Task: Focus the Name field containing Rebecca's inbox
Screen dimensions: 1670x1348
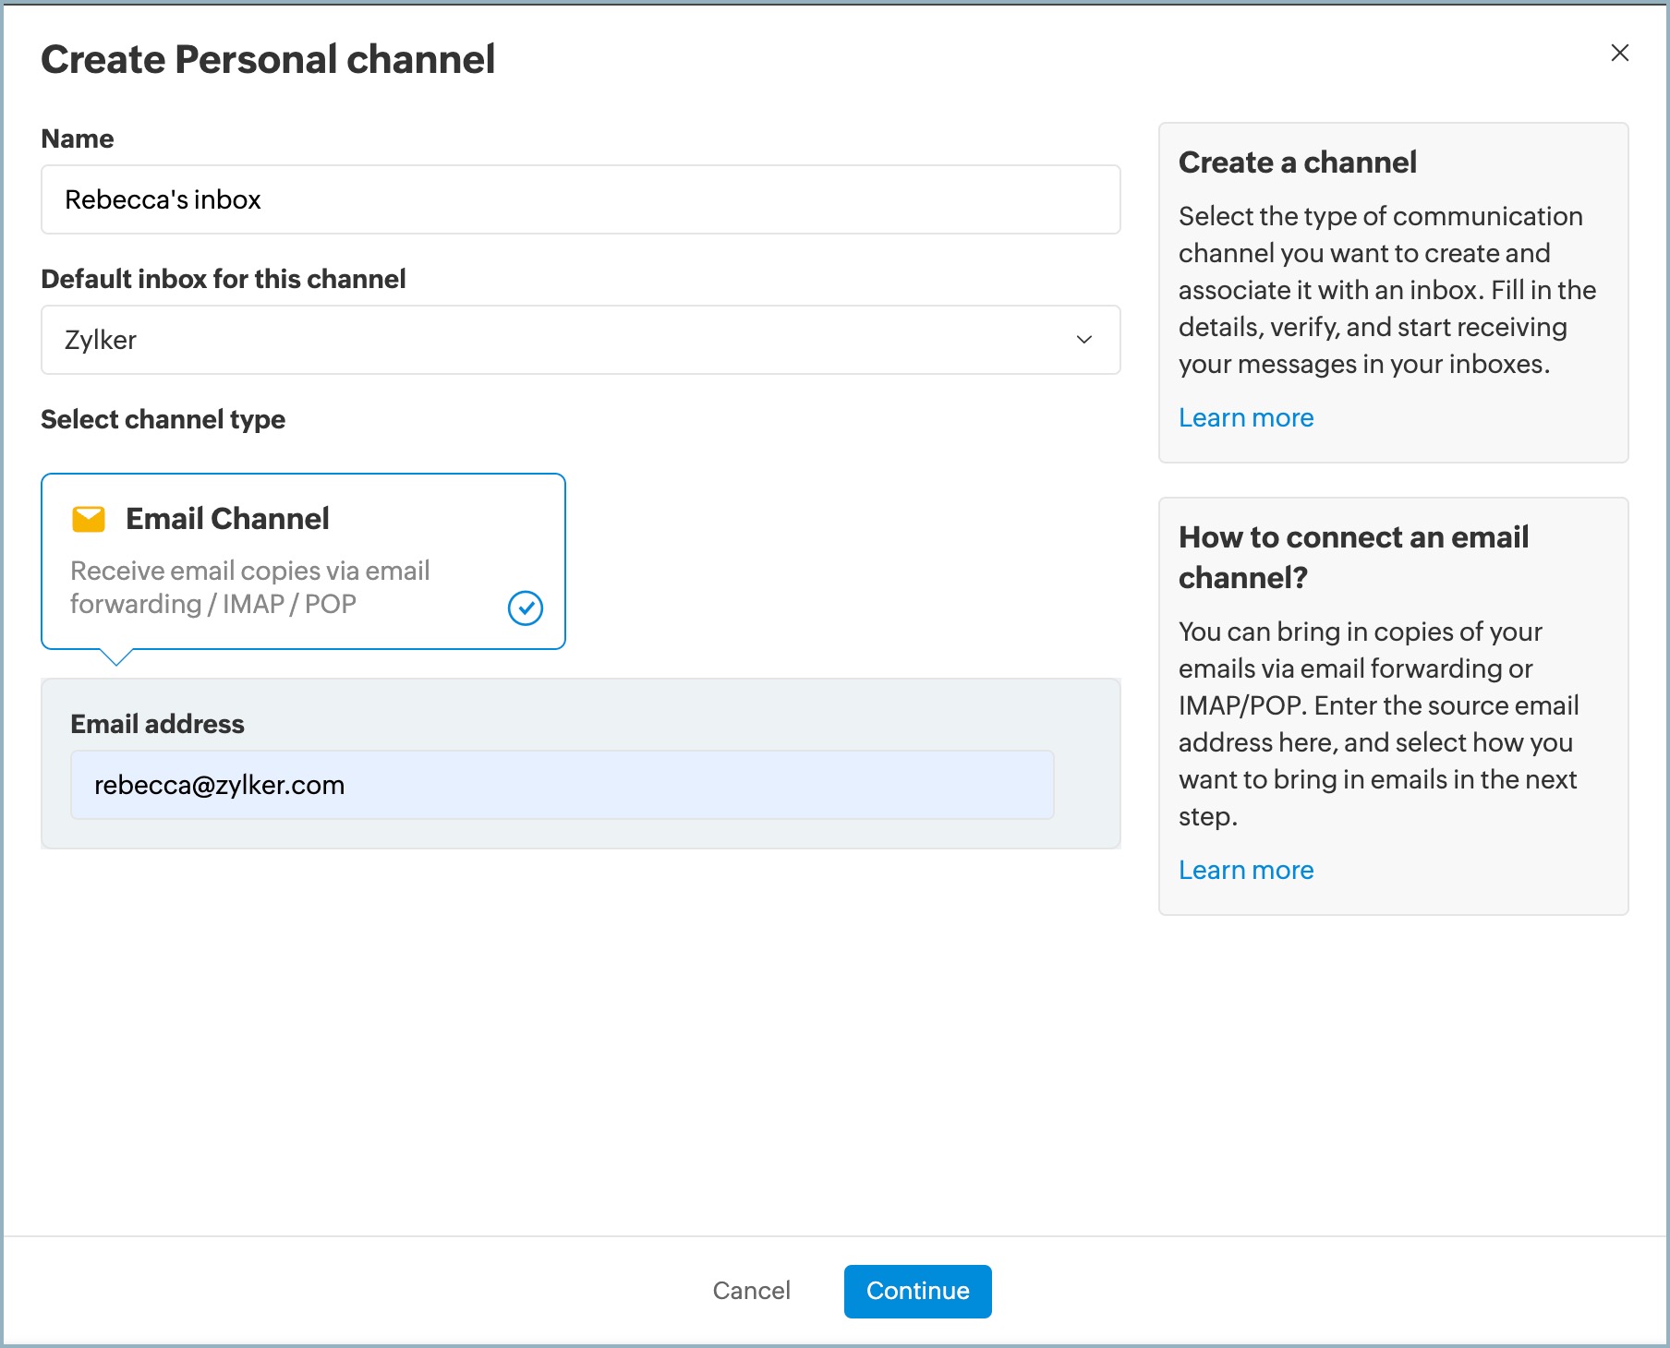Action: (x=579, y=199)
